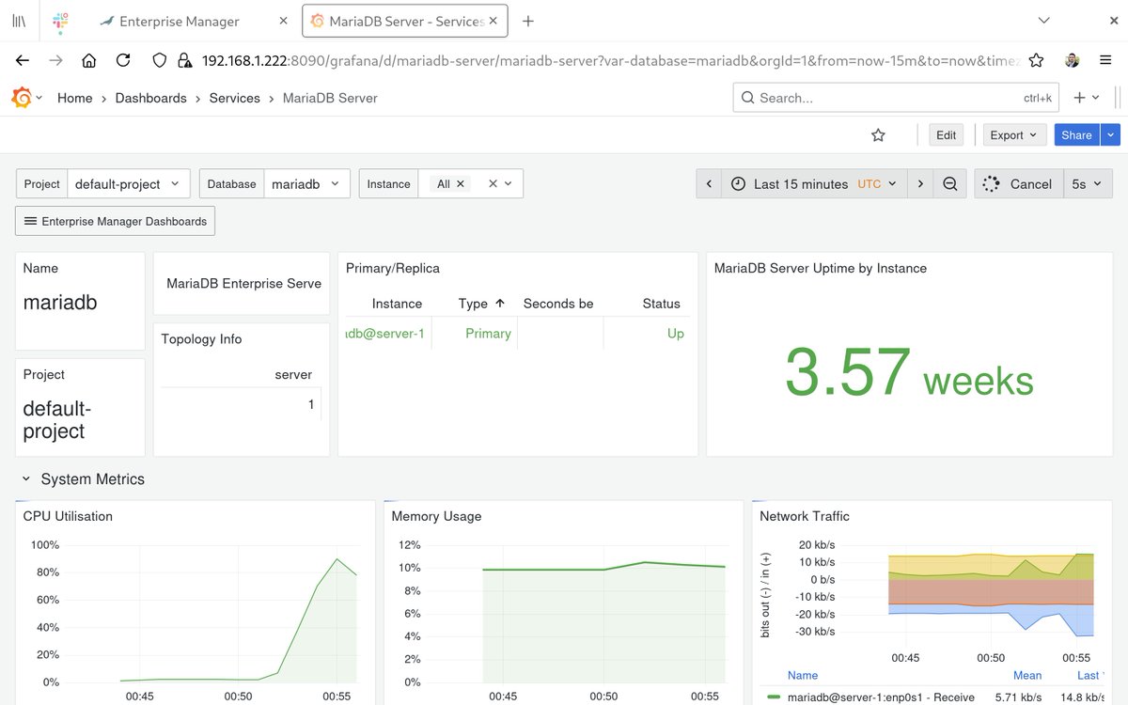Open the plus new-item dropdown

[x=1087, y=98]
